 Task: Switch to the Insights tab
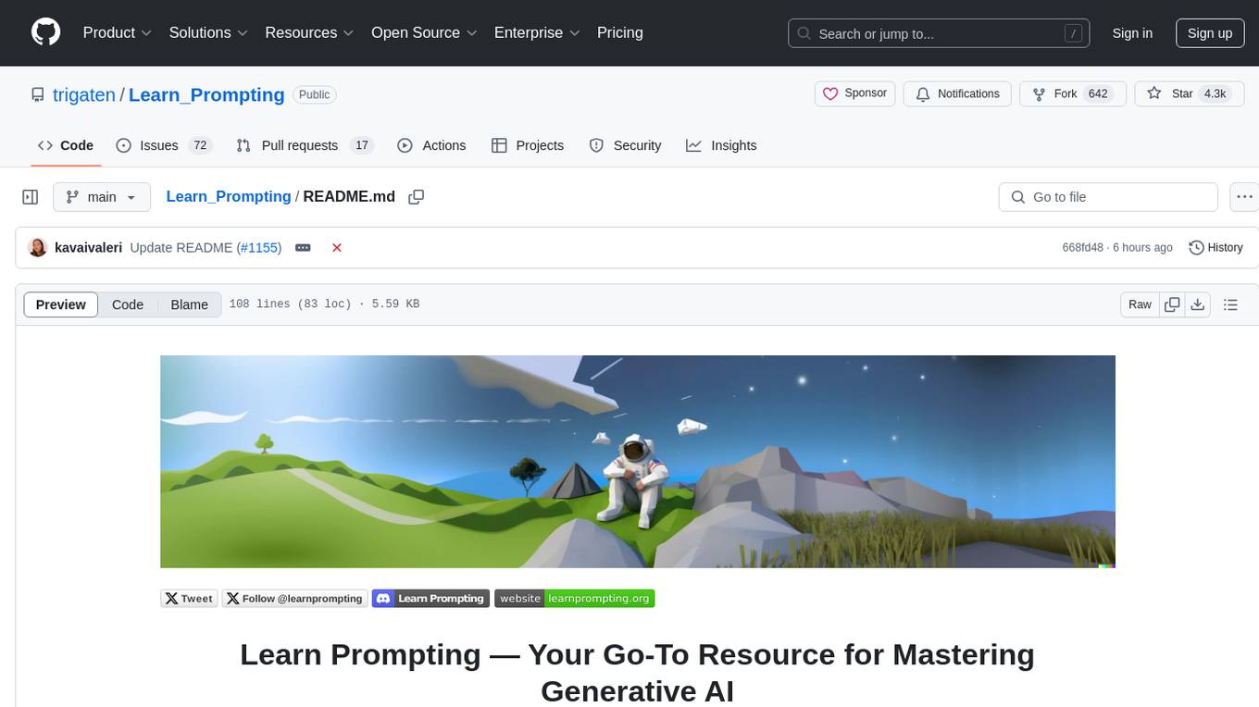click(721, 145)
